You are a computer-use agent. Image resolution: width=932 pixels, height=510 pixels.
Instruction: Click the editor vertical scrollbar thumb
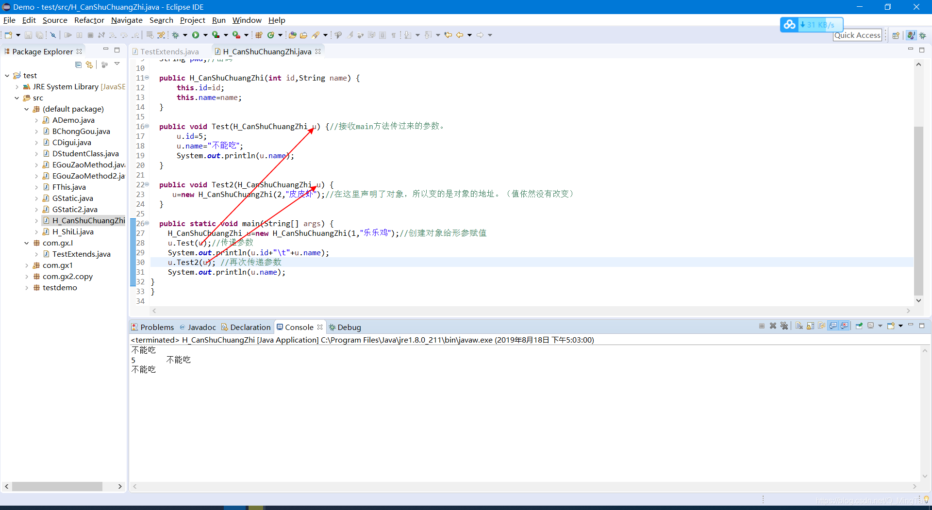click(918, 211)
